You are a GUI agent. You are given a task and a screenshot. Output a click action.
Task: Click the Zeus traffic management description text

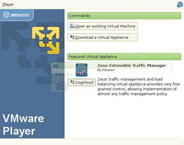click(139, 87)
